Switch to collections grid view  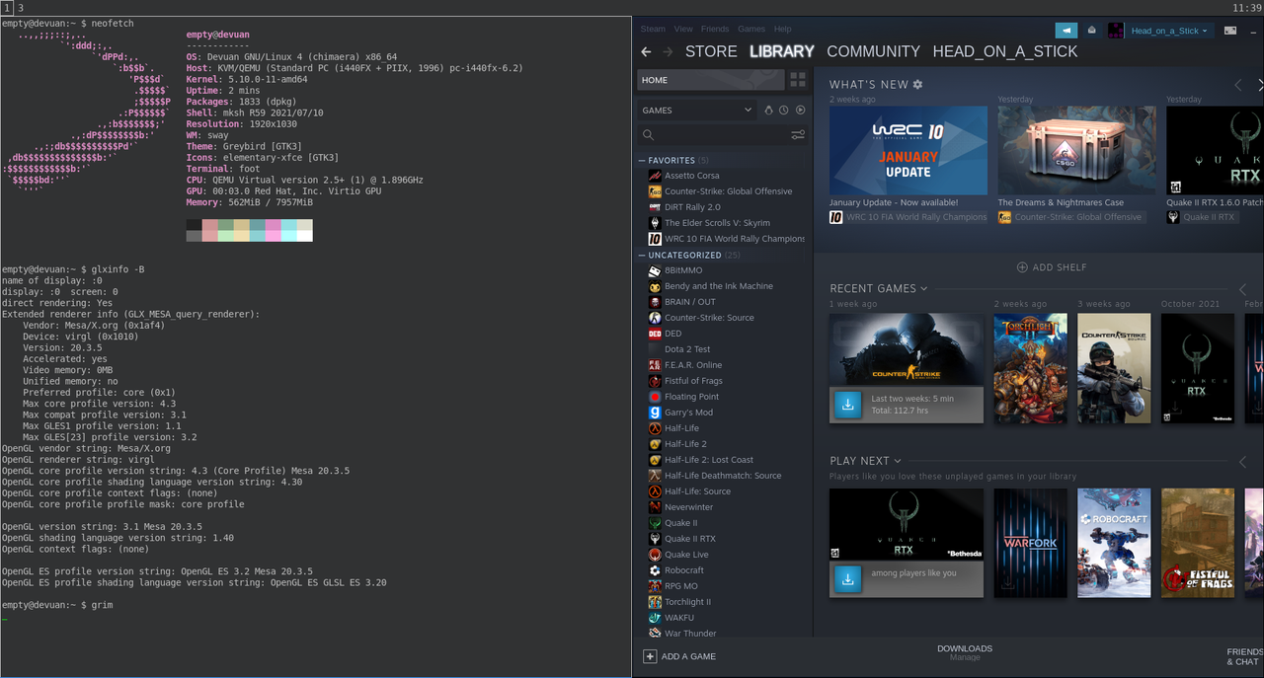pyautogui.click(x=798, y=80)
